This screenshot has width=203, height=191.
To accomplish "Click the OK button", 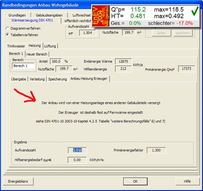I will coord(135,181).
